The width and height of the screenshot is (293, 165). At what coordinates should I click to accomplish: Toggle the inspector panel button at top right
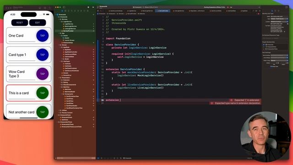[286, 7]
